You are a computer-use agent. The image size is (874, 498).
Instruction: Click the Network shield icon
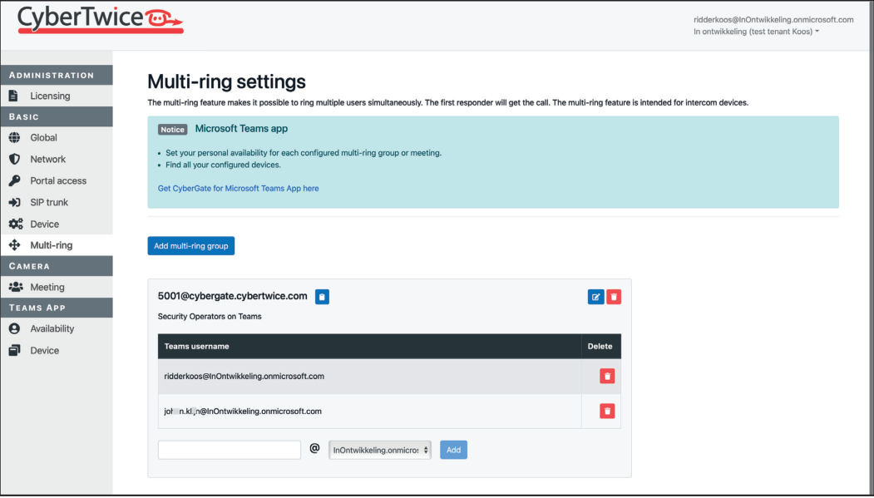pos(14,159)
